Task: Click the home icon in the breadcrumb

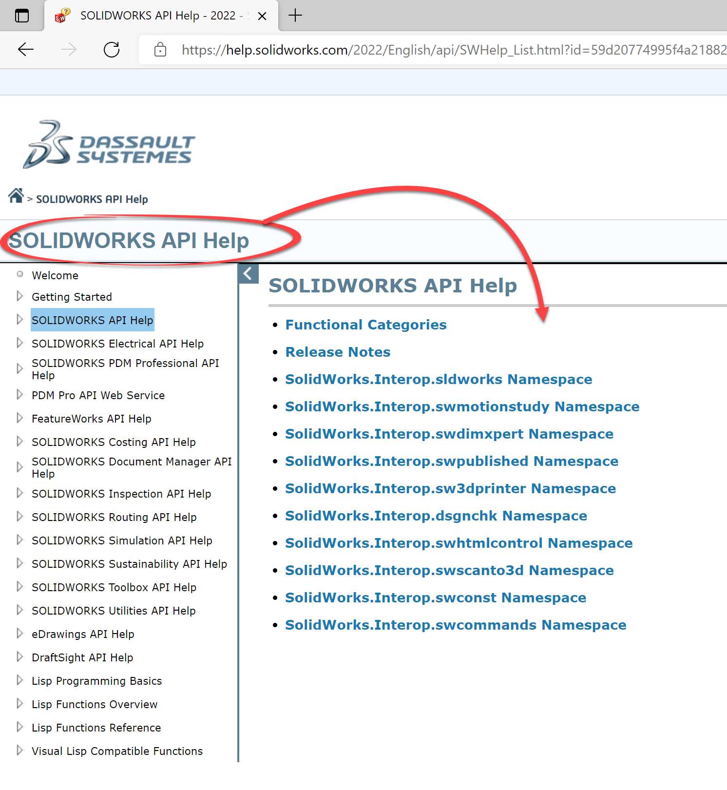Action: (16, 196)
